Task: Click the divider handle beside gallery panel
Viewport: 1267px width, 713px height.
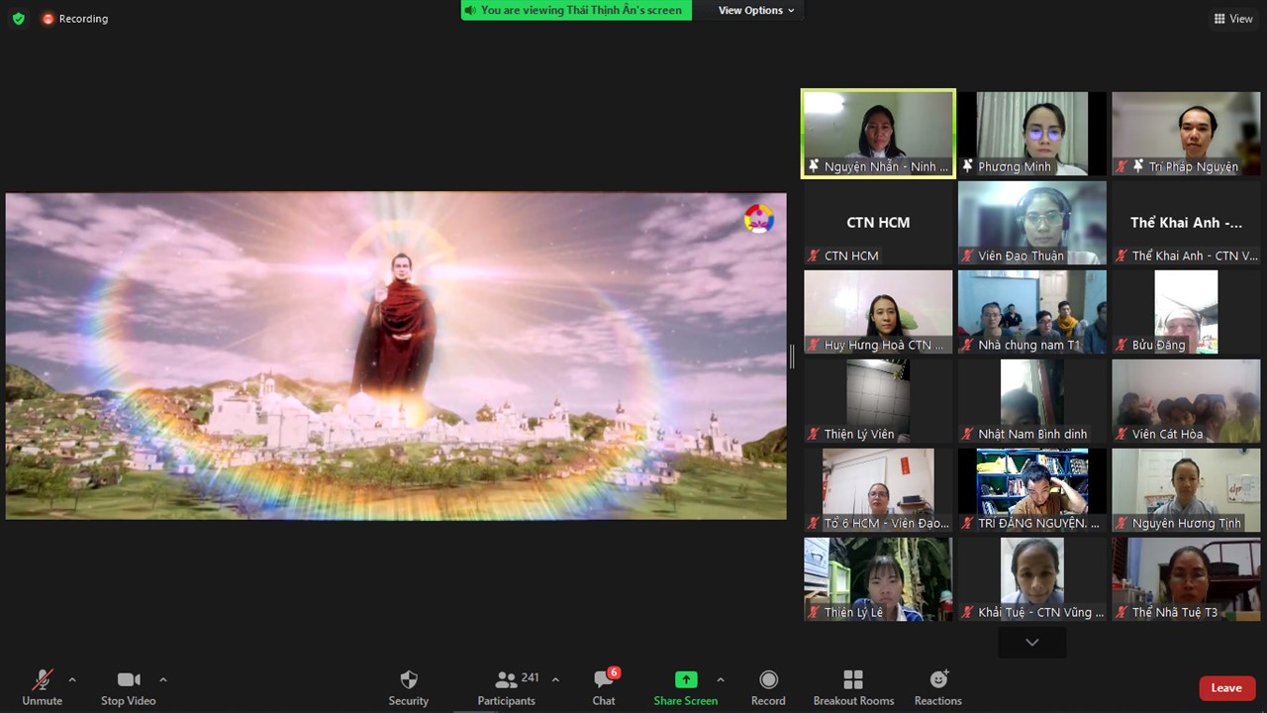Action: pyautogui.click(x=792, y=356)
